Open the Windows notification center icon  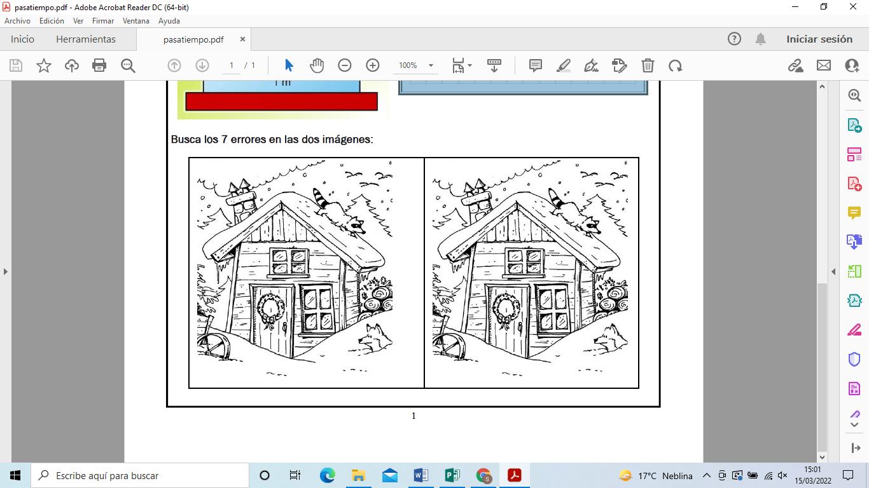tap(848, 475)
